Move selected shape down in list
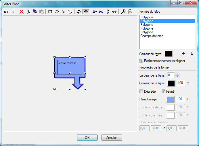This screenshot has width=199, height=146. coord(192,54)
